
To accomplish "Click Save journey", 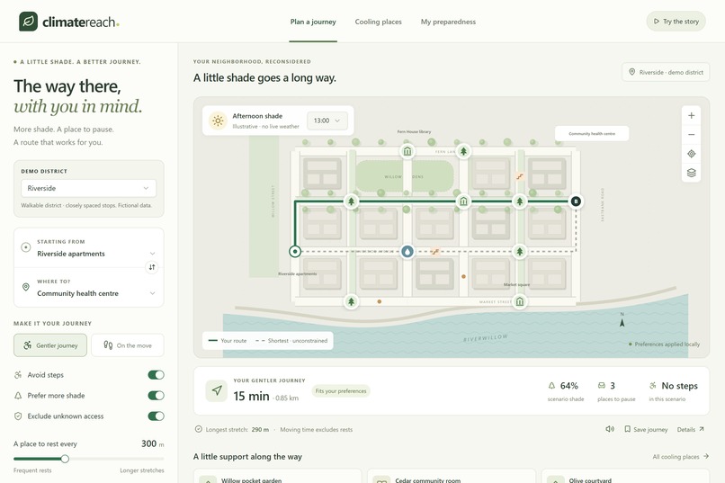I will tap(646, 429).
